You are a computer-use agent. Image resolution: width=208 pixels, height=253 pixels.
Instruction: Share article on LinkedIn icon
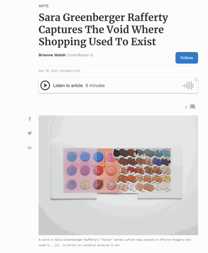(x=30, y=147)
